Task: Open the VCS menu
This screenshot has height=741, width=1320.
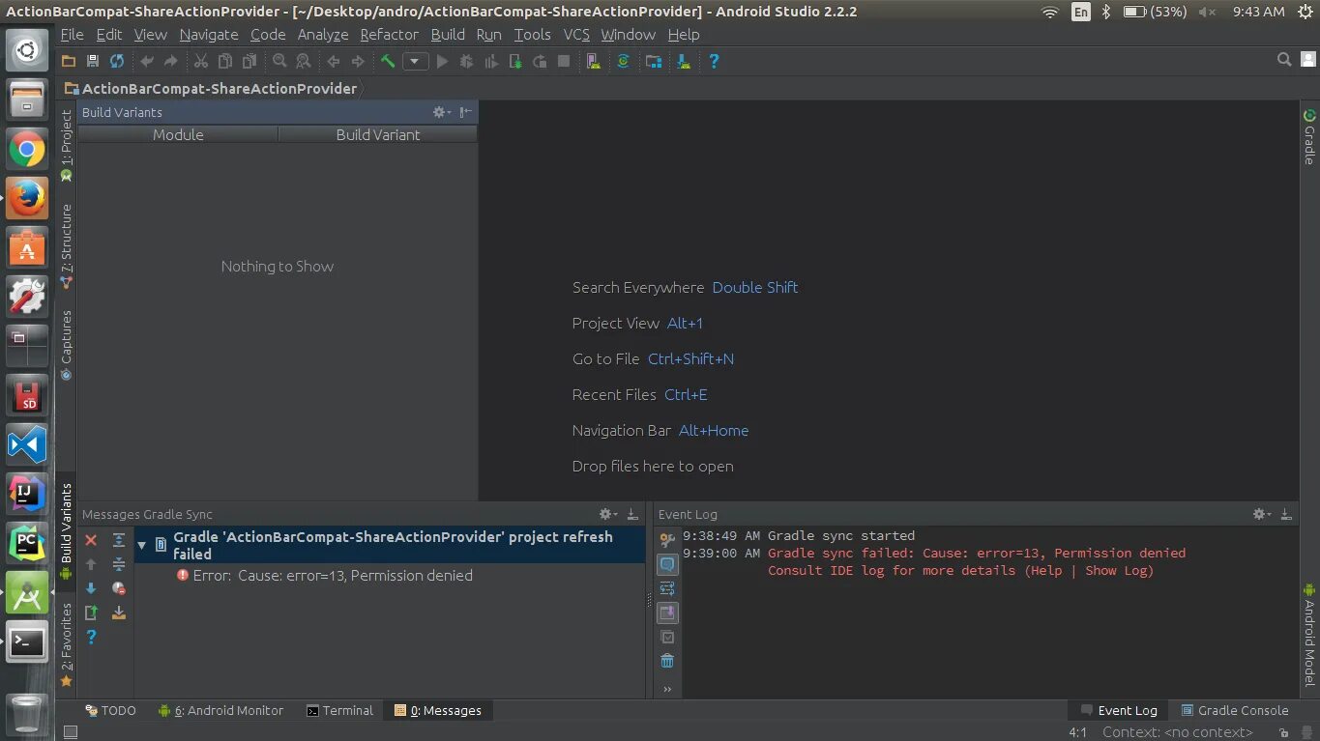Action: (x=576, y=34)
